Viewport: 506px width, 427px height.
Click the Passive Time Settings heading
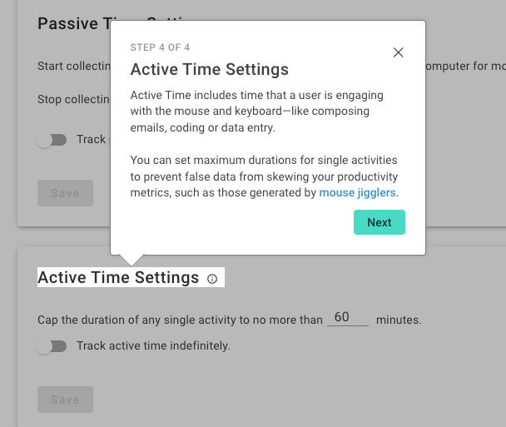74,23
